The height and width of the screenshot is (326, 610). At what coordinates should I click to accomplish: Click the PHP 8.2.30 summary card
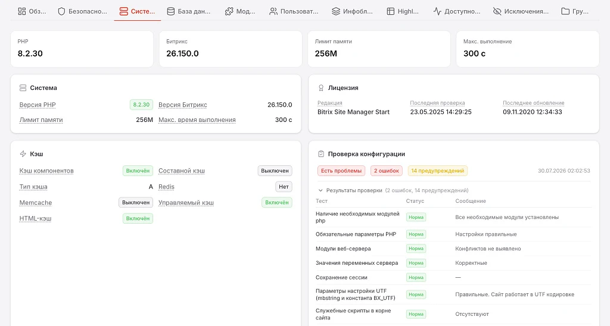click(x=82, y=49)
